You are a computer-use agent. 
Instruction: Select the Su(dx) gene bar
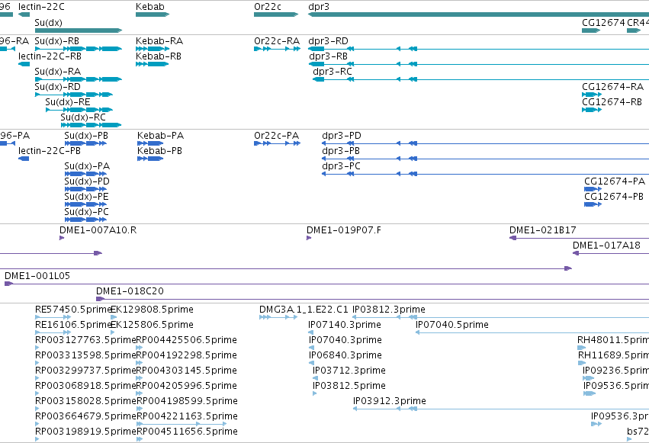79,30
